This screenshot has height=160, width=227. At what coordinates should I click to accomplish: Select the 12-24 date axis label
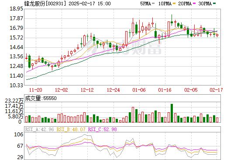click(113, 90)
